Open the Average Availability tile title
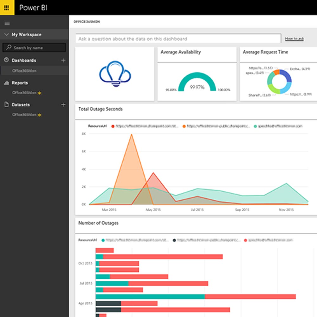317x317 pixels. (181, 52)
